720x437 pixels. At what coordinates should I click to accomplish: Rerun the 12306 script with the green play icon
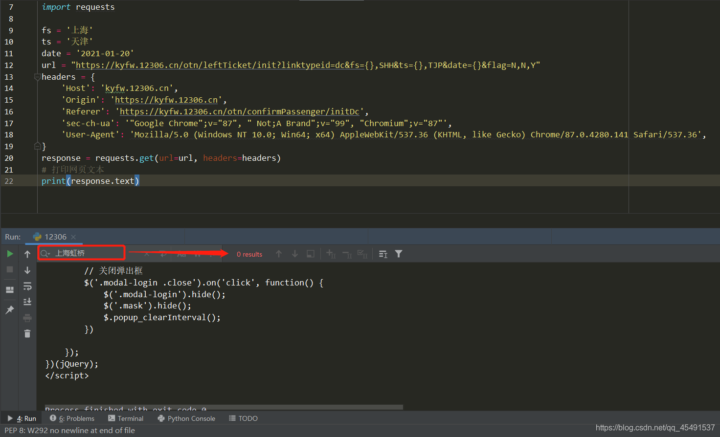click(10, 254)
